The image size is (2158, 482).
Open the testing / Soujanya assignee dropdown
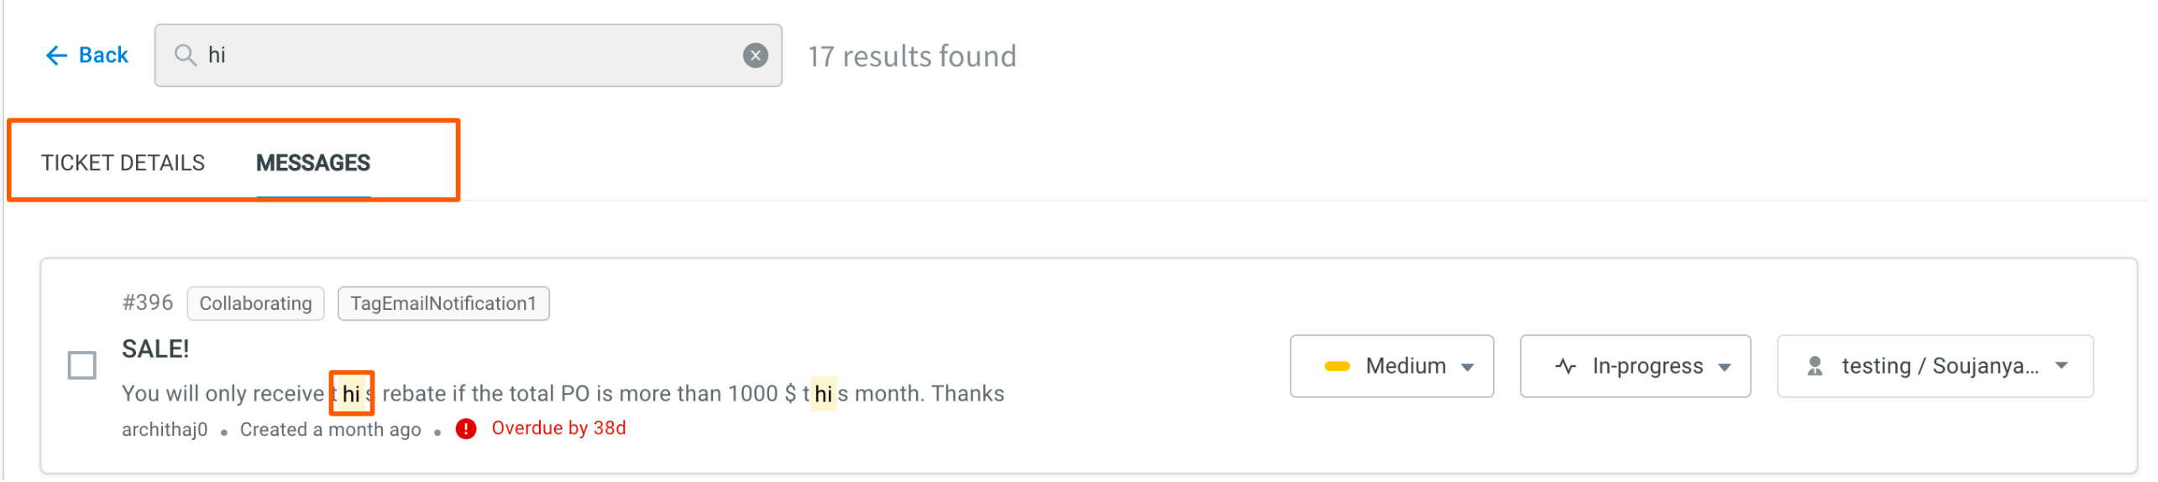[x=1935, y=366]
